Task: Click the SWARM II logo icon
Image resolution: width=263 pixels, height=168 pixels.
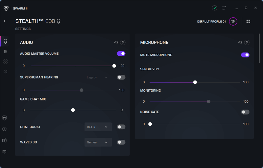Action: [x=6, y=8]
